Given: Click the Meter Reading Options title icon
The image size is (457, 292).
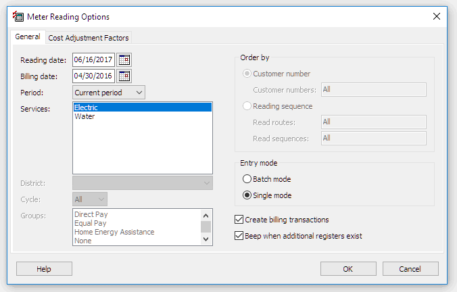Looking at the screenshot, I should click(x=18, y=17).
